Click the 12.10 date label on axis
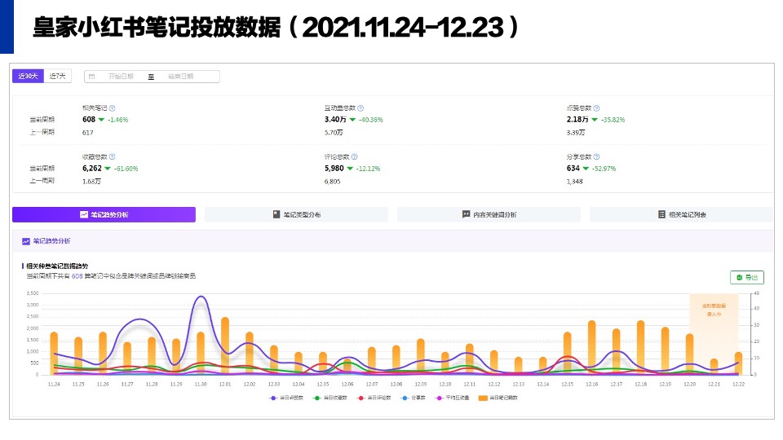This screenshot has height=440, width=783. coord(445,384)
